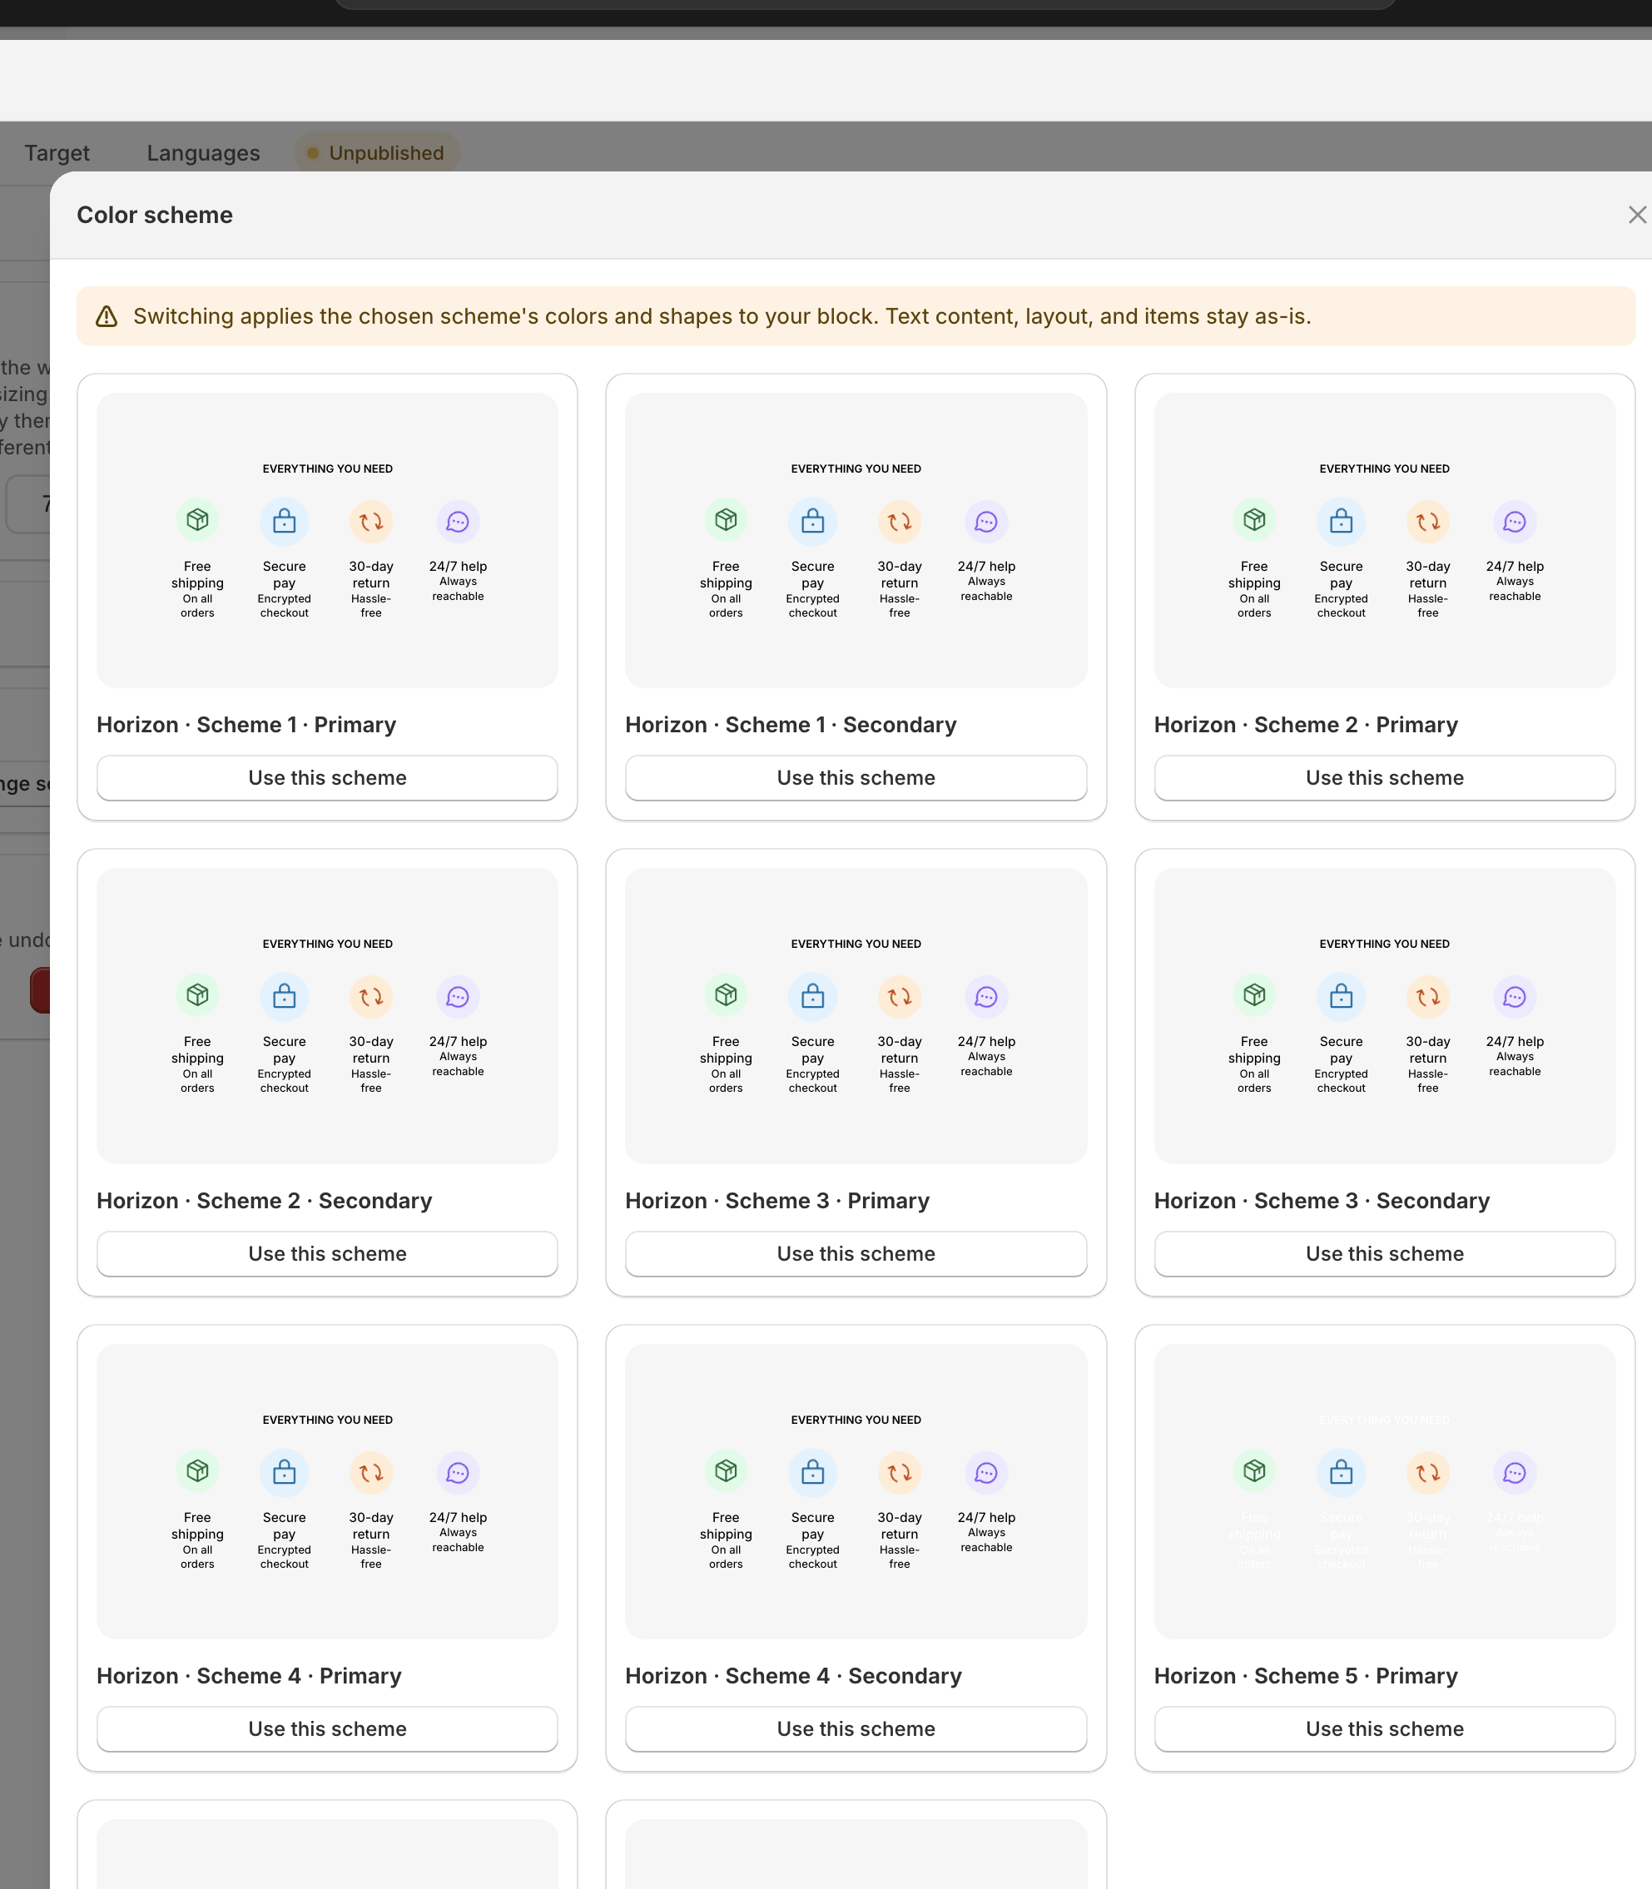Image resolution: width=1652 pixels, height=1889 pixels.
Task: Click the 24/7 help chat icon in Scheme 3 Primary preview
Action: pos(985,997)
